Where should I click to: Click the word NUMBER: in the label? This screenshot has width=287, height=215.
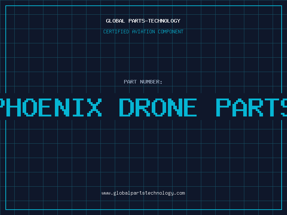[x=151, y=82]
